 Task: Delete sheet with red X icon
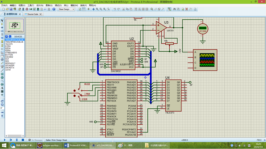[x=187, y=9]
